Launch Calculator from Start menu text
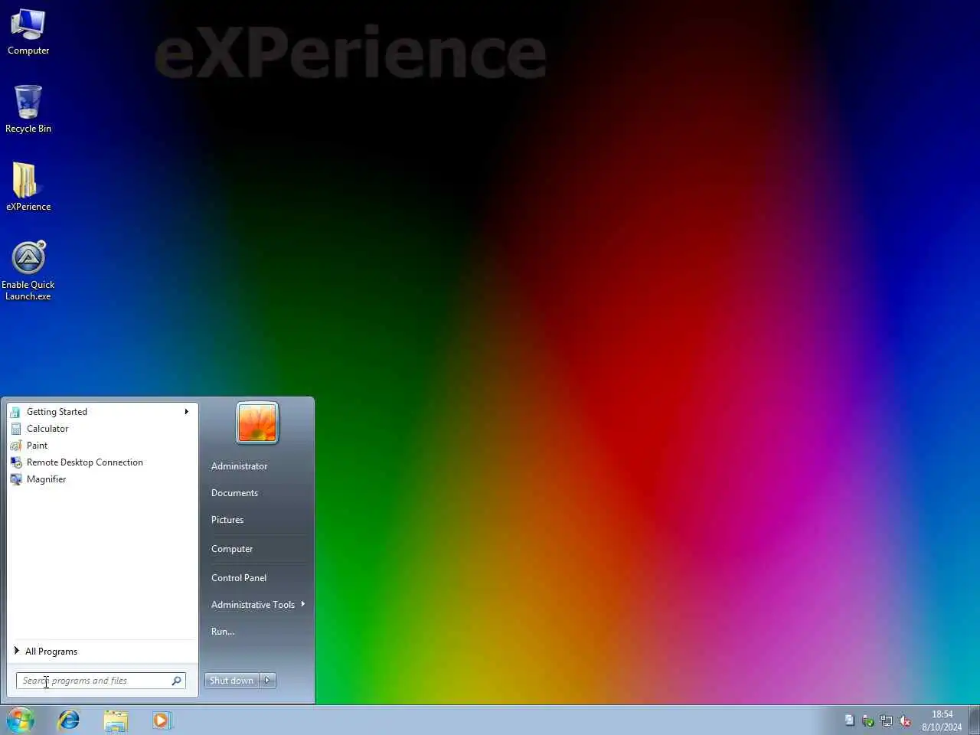 [x=47, y=429]
